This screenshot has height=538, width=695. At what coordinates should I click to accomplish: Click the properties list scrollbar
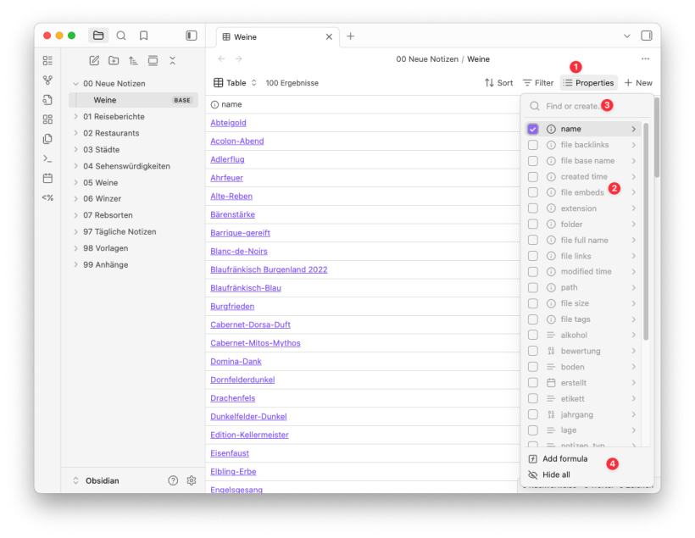tap(646, 232)
